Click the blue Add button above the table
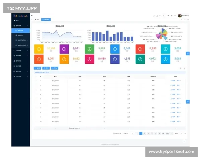Screen dimensions: 201x160 [38, 68]
